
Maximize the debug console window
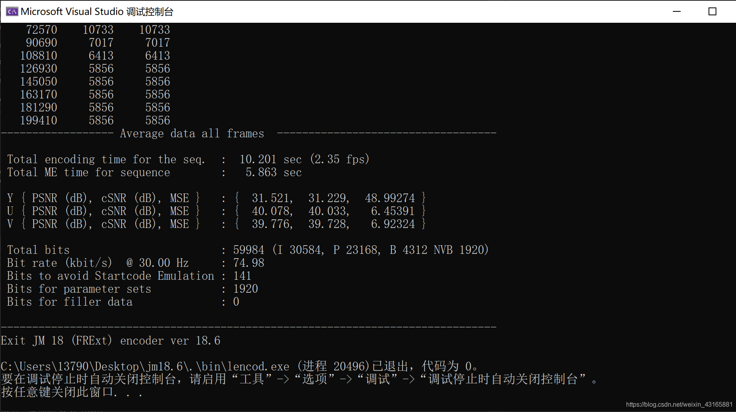712,11
